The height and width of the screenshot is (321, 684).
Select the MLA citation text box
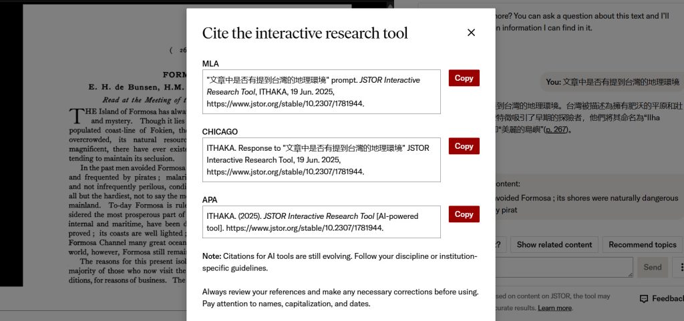coord(321,92)
